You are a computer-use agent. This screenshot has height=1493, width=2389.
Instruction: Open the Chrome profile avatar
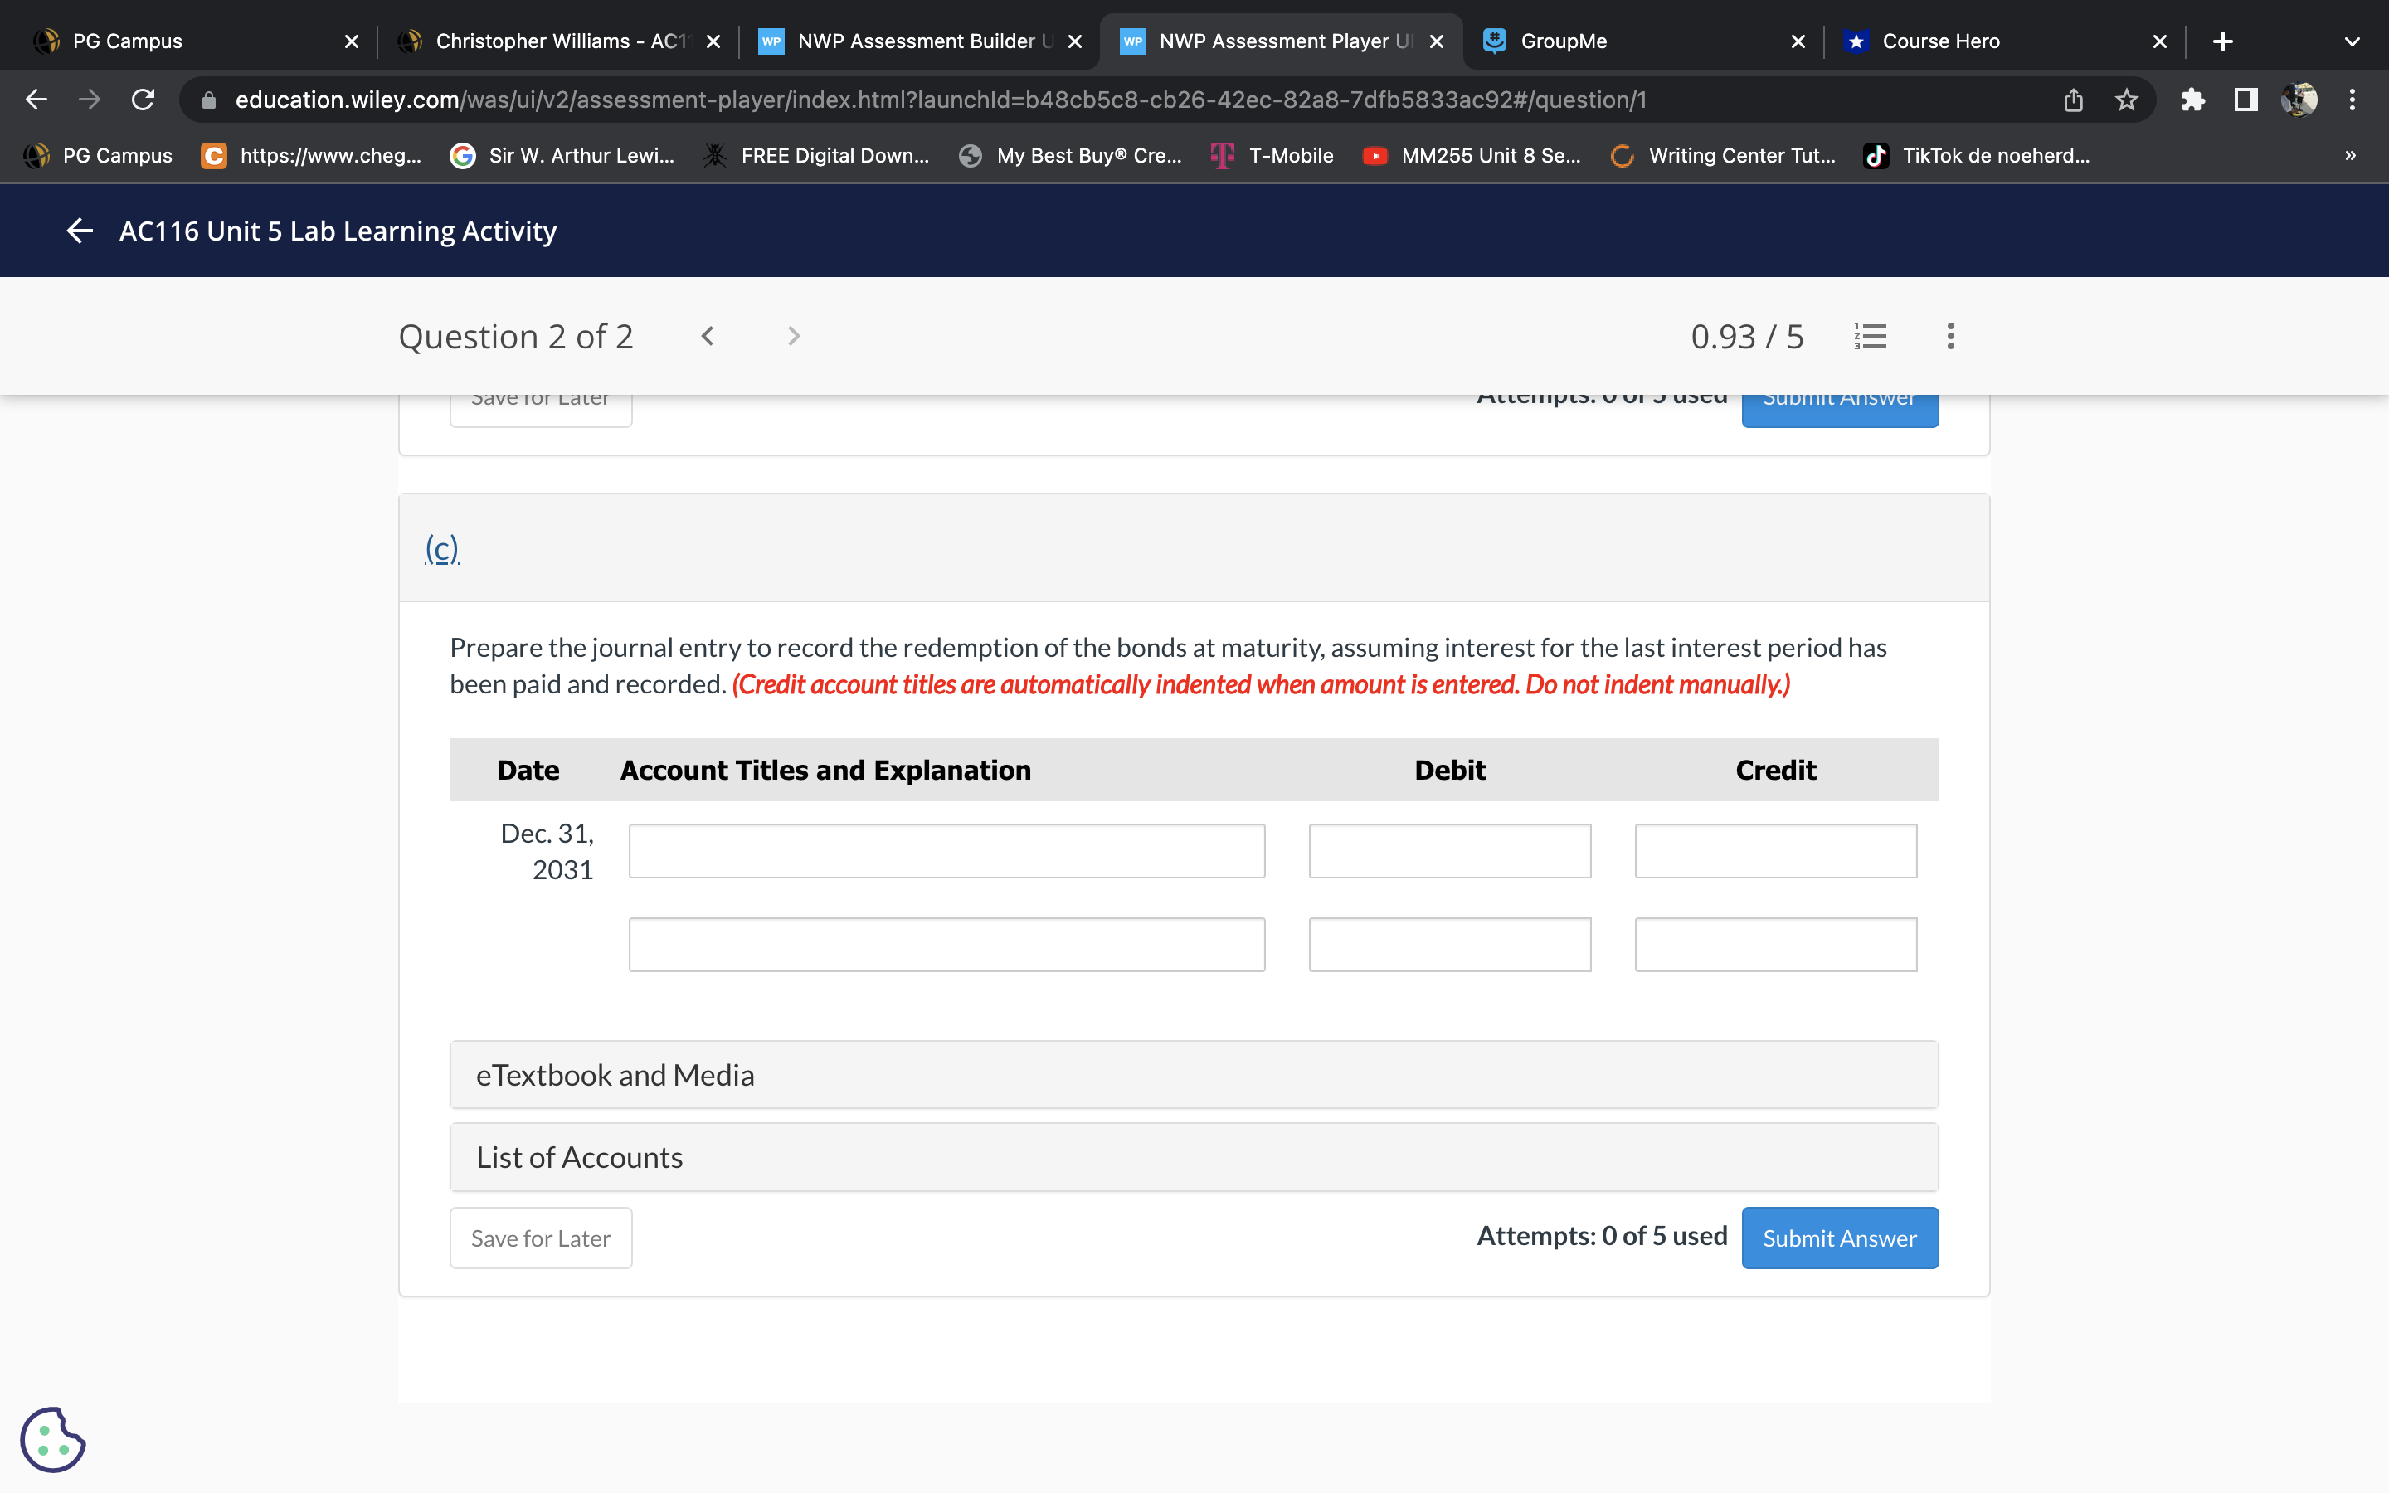pyautogui.click(x=2300, y=99)
